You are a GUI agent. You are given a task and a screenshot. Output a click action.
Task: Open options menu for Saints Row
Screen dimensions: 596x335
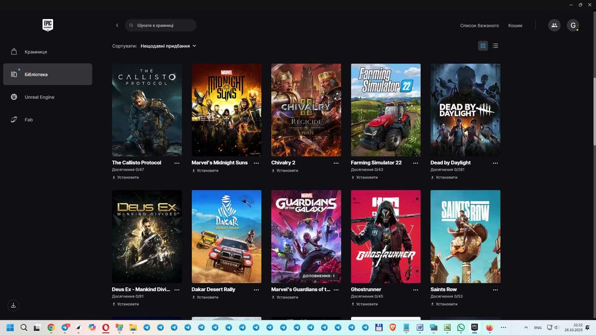(495, 289)
